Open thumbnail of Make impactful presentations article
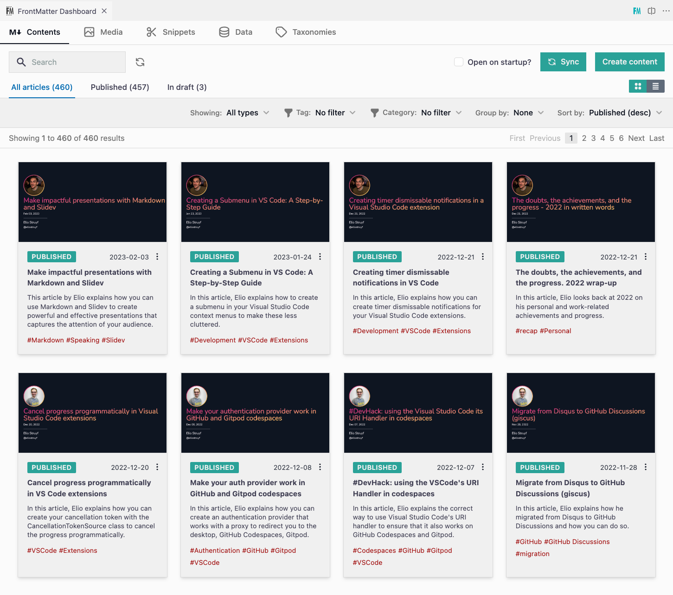Image resolution: width=673 pixels, height=595 pixels. 92,202
